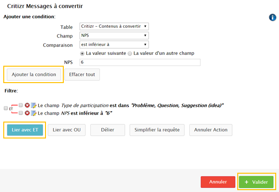Click into the NPS value field
Image resolution: width=279 pixels, height=192 pixels.
pyautogui.click(x=140, y=62)
